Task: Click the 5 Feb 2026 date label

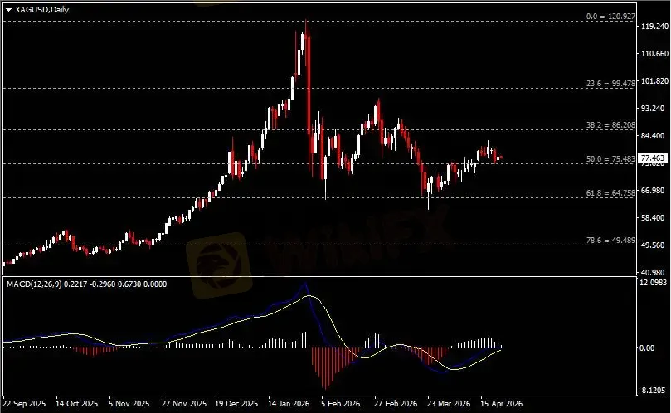Action: pos(341,404)
